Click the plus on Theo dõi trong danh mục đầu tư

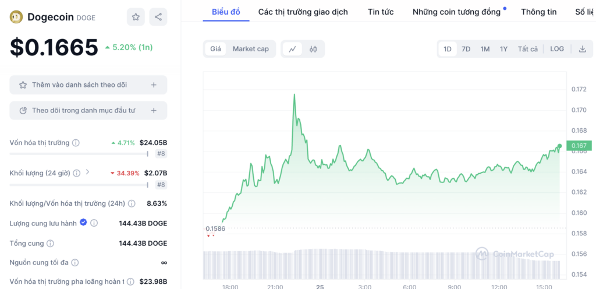(154, 111)
